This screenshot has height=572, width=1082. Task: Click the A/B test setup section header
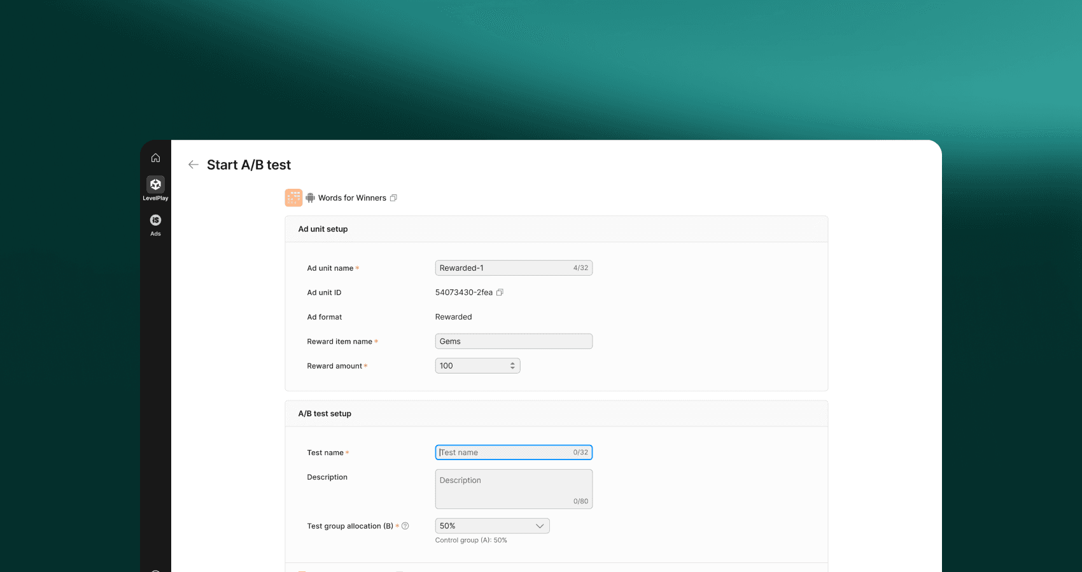(x=325, y=413)
